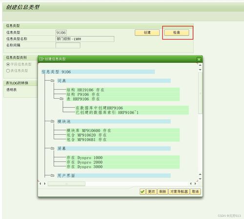The height and width of the screenshot is (219, 244).
Task: Select the 表信息类型 radio button
Action: point(8,71)
